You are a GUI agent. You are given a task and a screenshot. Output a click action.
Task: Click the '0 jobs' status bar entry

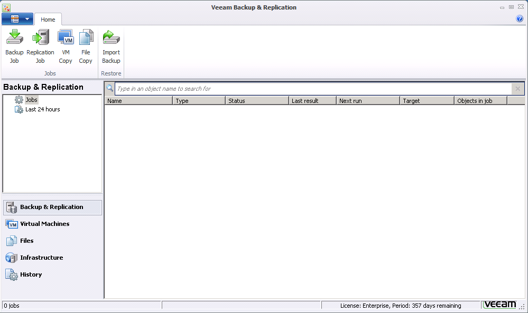pos(12,306)
